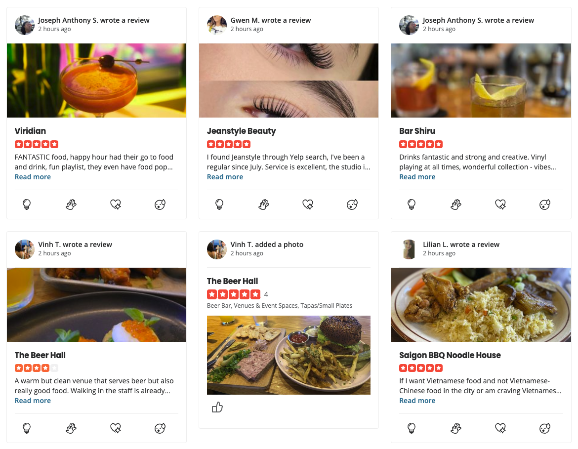Toggle the Love heart on Vinh's Beer Hall review

116,428
